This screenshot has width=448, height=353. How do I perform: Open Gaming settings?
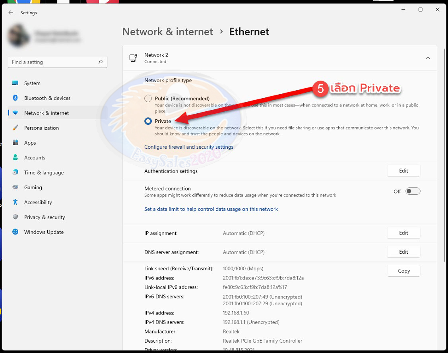(x=33, y=187)
